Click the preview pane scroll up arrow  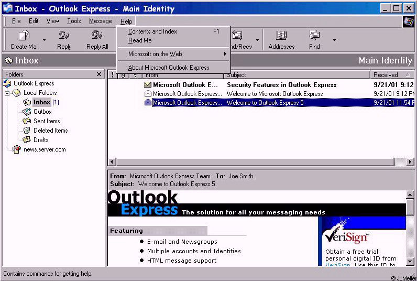click(x=410, y=194)
